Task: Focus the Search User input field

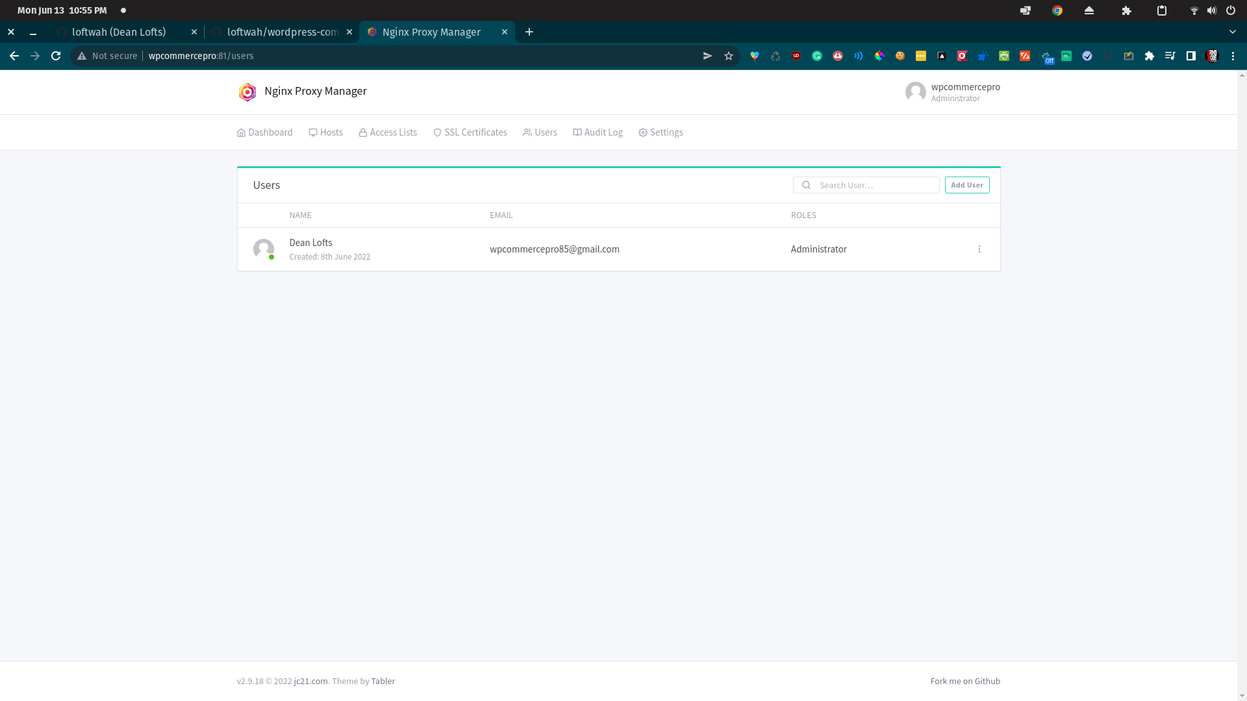Action: (x=874, y=185)
